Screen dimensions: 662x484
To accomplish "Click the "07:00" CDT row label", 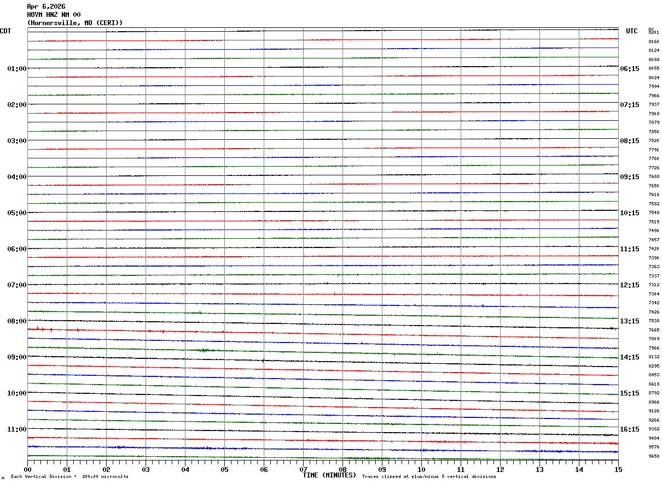I will pyautogui.click(x=16, y=285).
